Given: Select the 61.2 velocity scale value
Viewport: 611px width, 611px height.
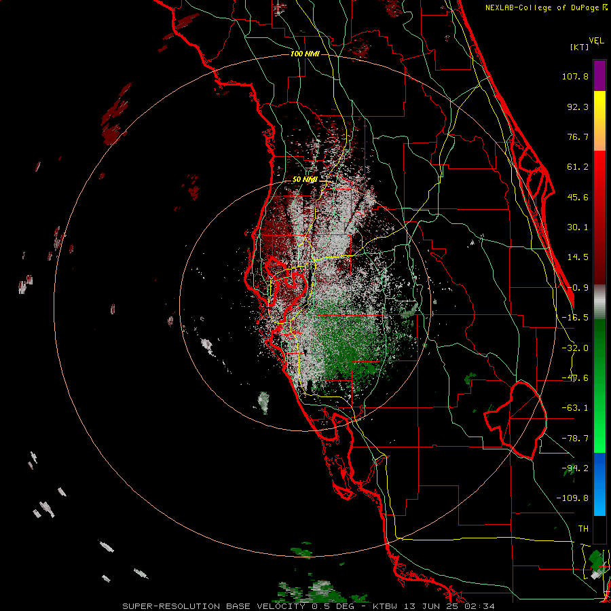Looking at the screenshot, I should (x=578, y=167).
